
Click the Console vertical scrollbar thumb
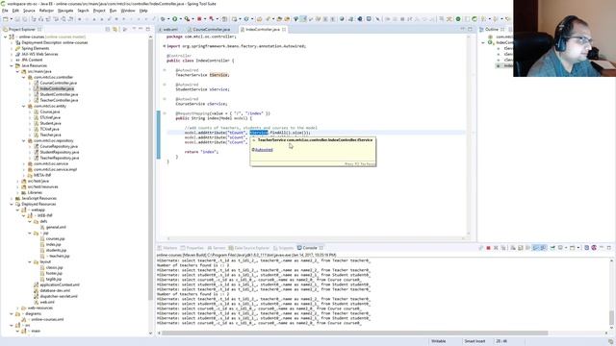click(x=611, y=317)
